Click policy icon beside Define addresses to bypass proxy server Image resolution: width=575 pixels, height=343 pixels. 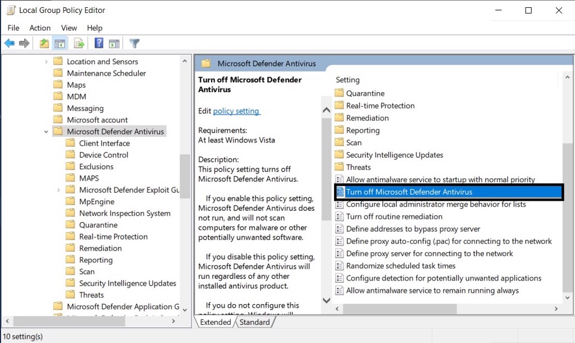pyautogui.click(x=340, y=229)
